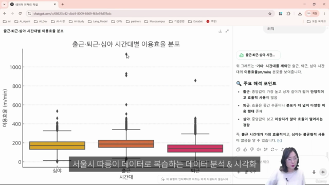Open the Chrome downloads icon

[x=300, y=14]
